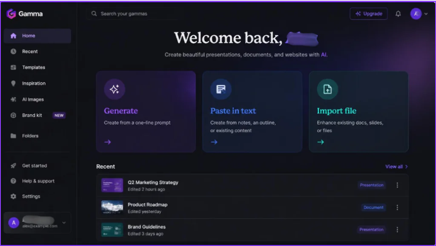Open more options for Brand Guidelines

tap(397, 229)
